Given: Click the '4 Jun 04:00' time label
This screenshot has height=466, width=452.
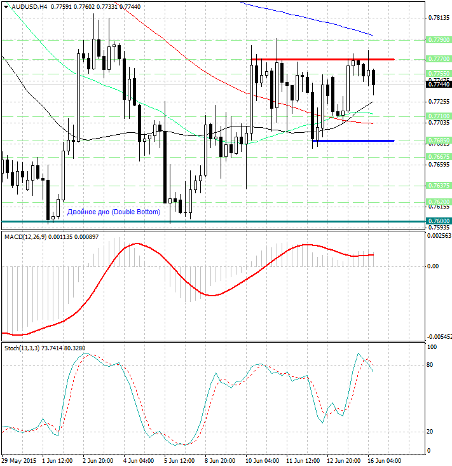Looking at the screenshot, I should (x=139, y=461).
